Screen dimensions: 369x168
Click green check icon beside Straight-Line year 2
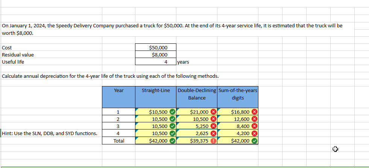pos(173,119)
